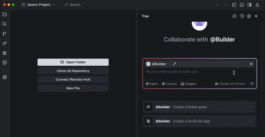Screen dimensions: 265x137
Task: Click the hammer tools icon beside @Builder
Action: 175,64
